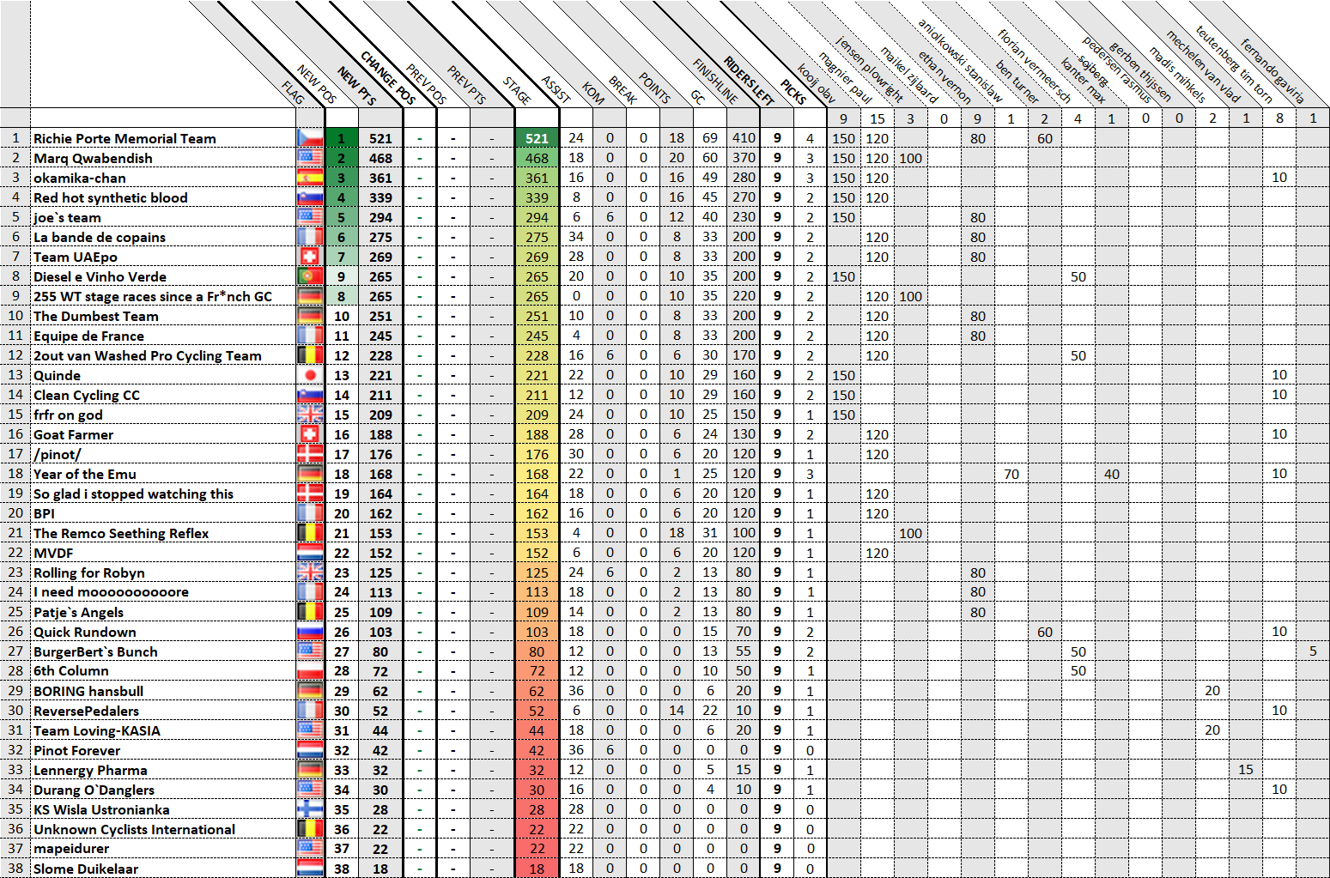Viewport: 1330px width, 878px height.
Task: Select the Danish flag in /pinot/ row
Action: coord(310,454)
